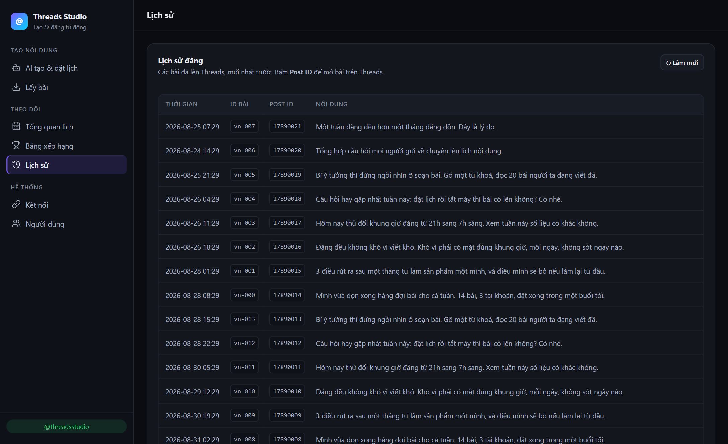Open Post ID 17890009 on Threads
The image size is (728, 444).
287,415
